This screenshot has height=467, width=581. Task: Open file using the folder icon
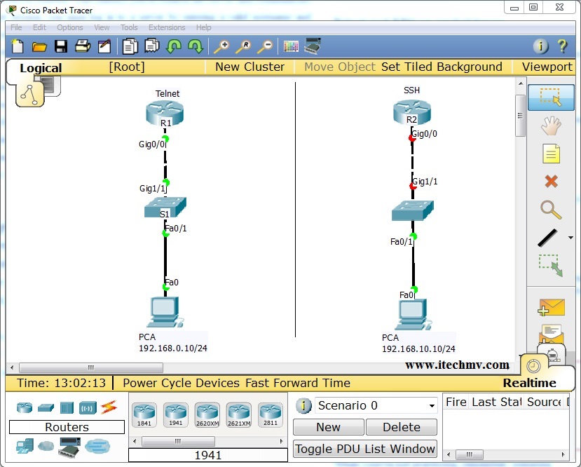pos(39,47)
